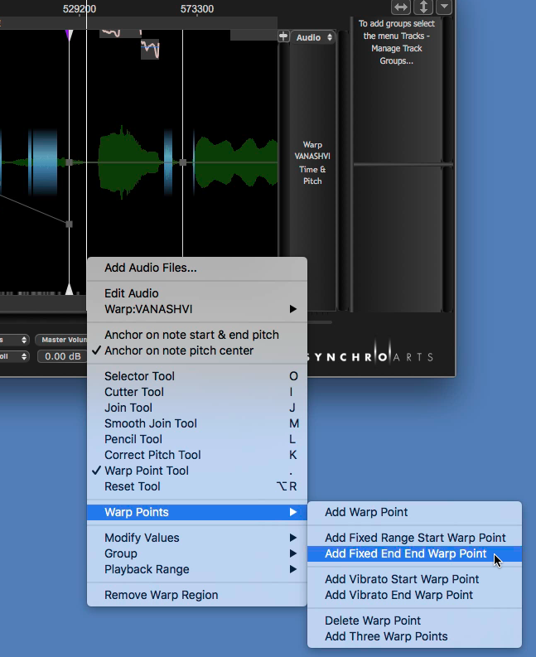Enable Anchor on note start & end pitch

tap(191, 335)
